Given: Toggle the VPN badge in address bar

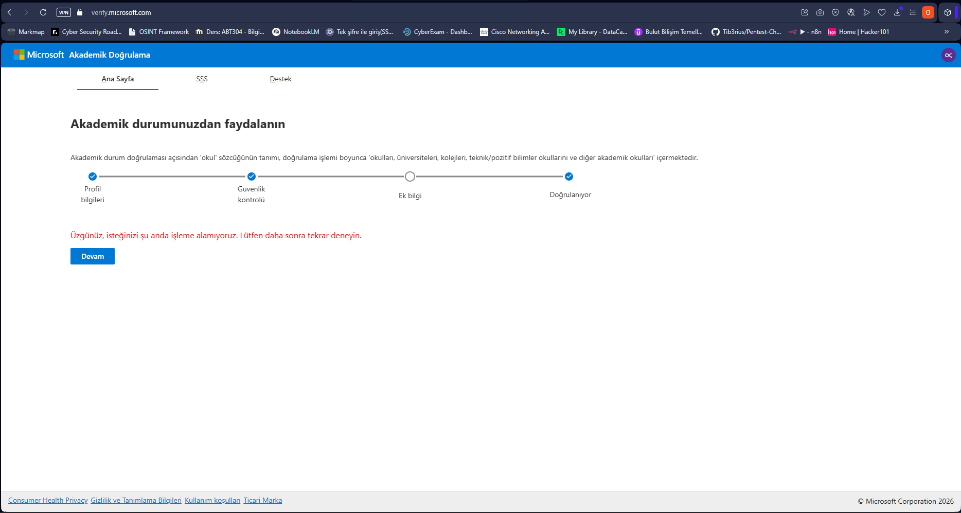Looking at the screenshot, I should coord(64,12).
